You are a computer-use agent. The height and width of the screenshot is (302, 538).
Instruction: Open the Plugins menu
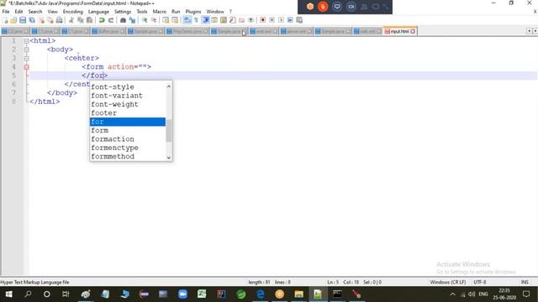pos(193,12)
